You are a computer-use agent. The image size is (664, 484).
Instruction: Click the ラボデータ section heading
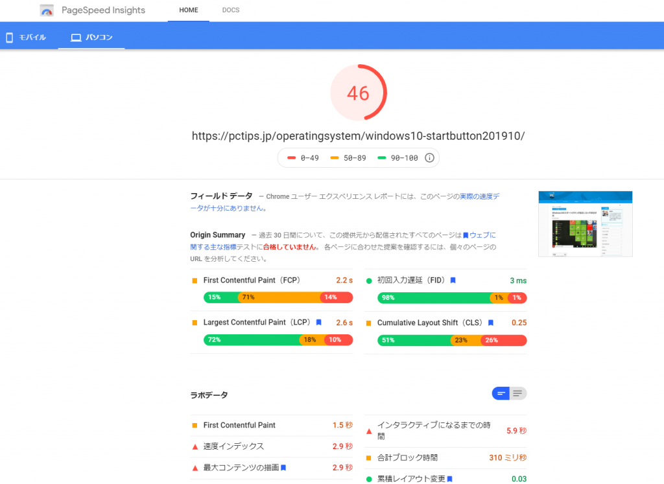click(x=209, y=395)
